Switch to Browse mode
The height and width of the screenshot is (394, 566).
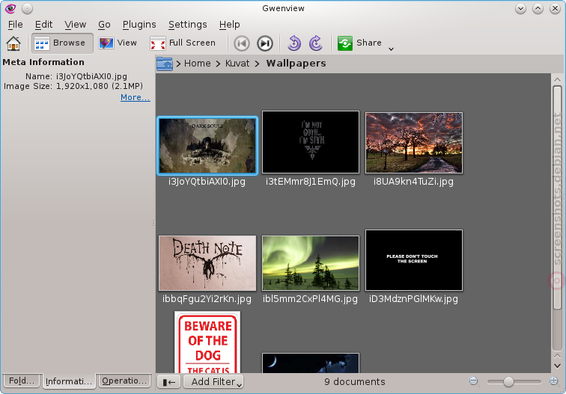[x=62, y=43]
